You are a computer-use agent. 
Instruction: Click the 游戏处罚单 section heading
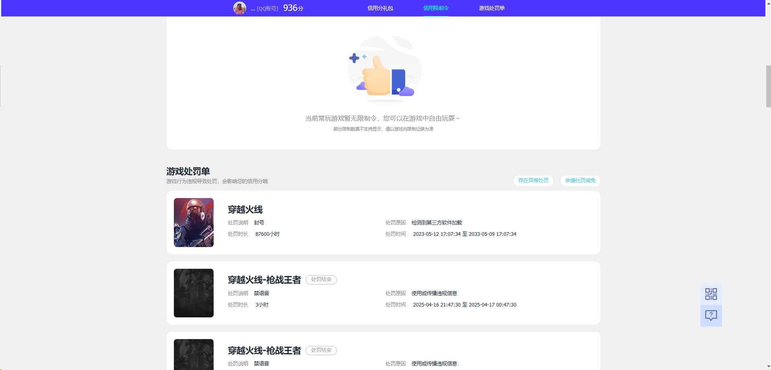[x=188, y=172]
